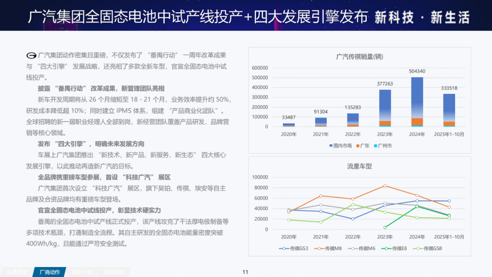492x277 pixels.
Task: Select the 传祺E8 legend entry
Action: point(394,248)
